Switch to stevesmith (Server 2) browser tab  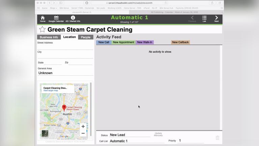tap(82, 12)
